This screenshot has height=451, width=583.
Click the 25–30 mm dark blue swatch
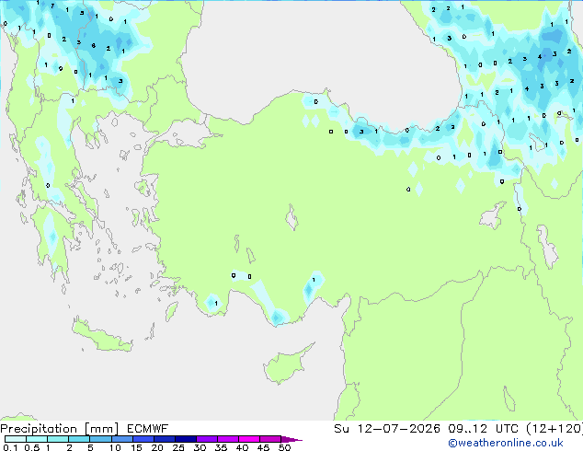186,439
